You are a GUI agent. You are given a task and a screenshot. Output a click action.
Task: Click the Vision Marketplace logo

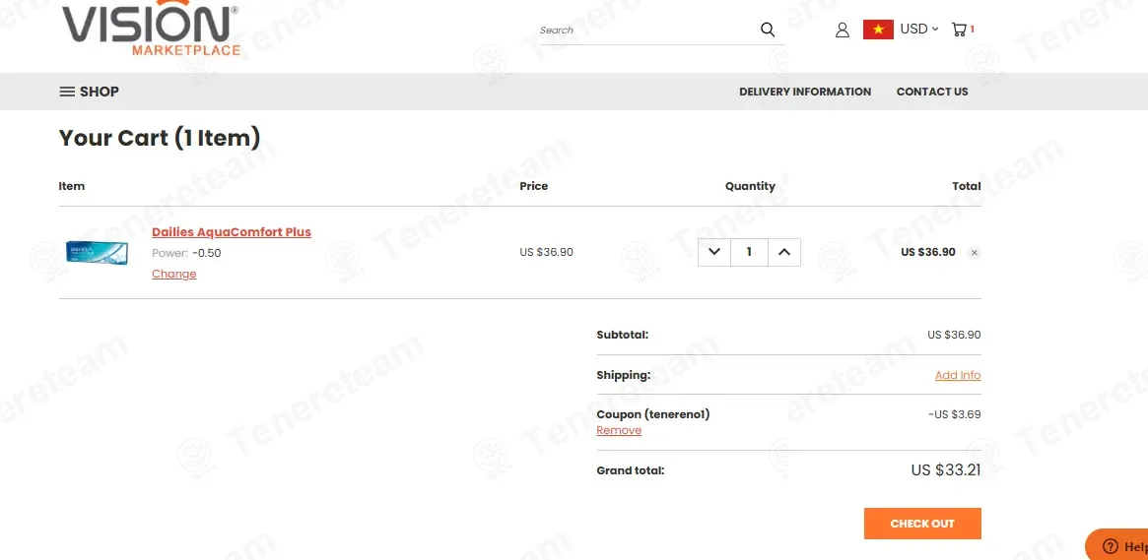[151, 29]
